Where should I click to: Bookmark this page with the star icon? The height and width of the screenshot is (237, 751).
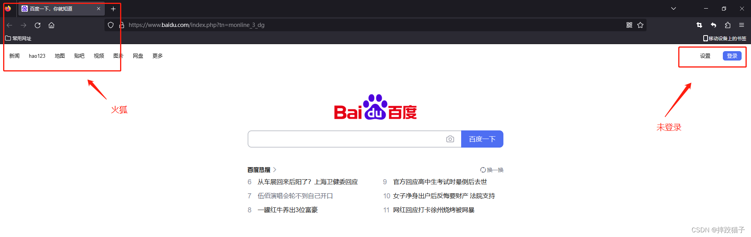click(640, 25)
